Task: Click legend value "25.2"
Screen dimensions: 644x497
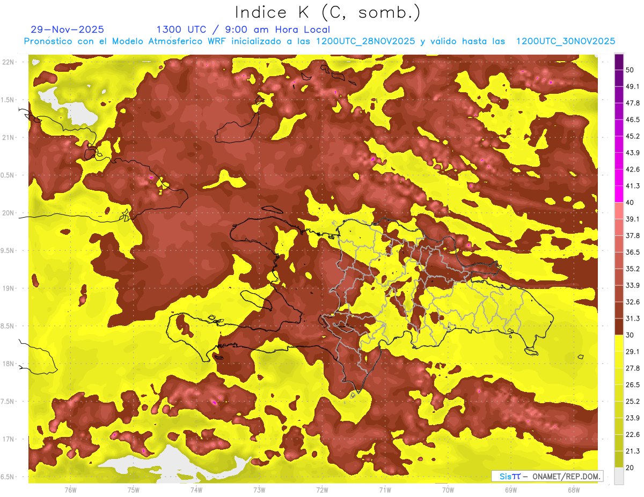Action: coord(632,402)
